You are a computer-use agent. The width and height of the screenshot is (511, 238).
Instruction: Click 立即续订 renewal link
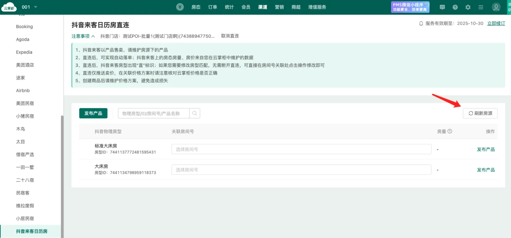496,23
